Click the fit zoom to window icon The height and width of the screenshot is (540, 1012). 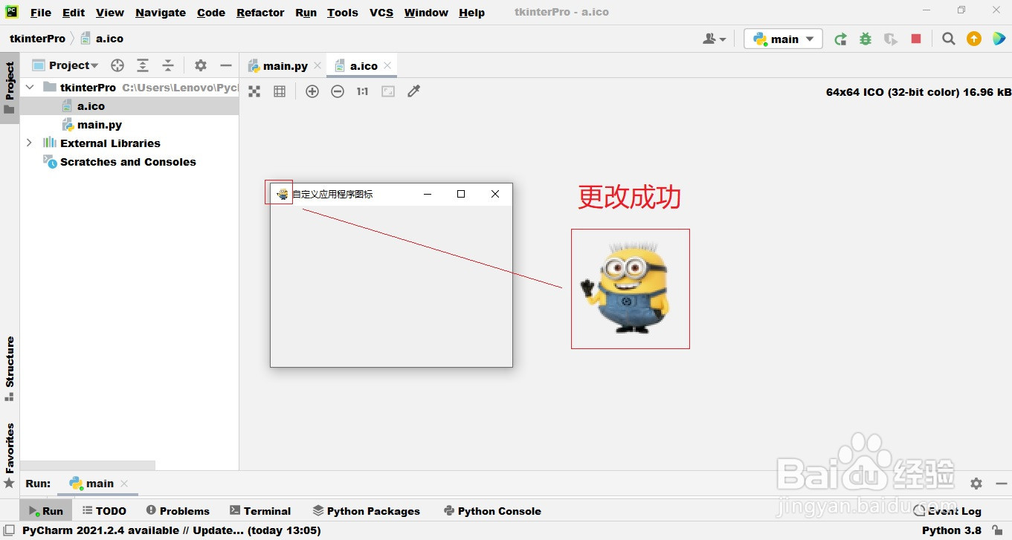388,91
